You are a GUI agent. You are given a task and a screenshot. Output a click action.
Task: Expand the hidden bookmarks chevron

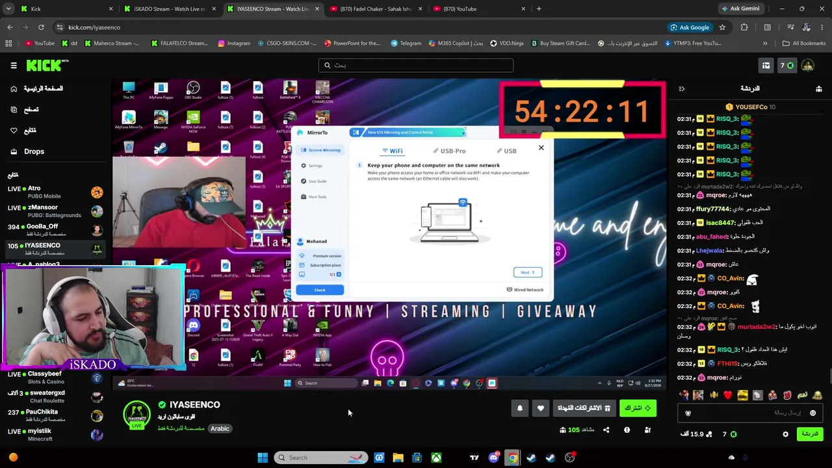tap(765, 44)
